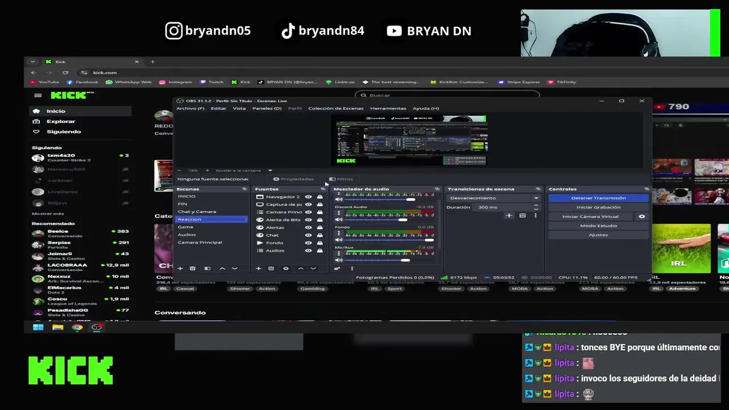Undock the Transiciones de escena panel
729x410 pixels.
[538, 189]
